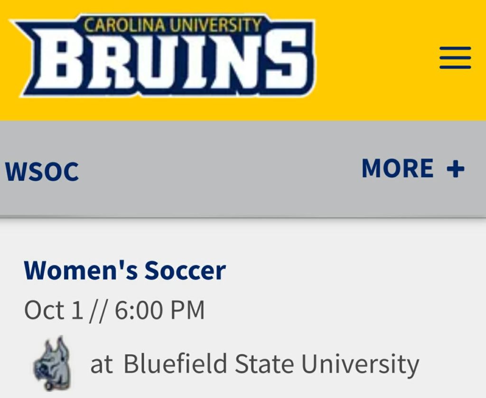Screen dimensions: 486x398
Task: Click the Oct 1 game date
Action: click(53, 310)
